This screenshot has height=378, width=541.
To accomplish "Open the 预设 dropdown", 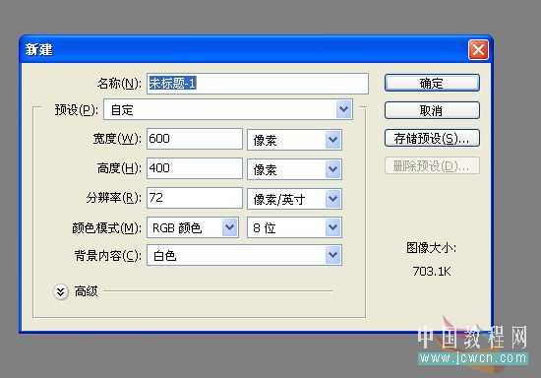I will pos(228,110).
